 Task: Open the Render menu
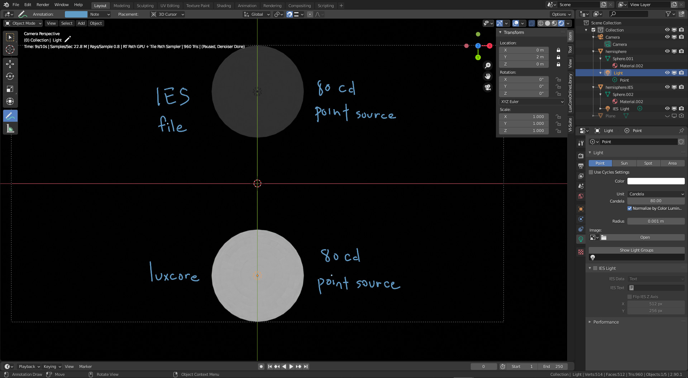[x=43, y=5]
